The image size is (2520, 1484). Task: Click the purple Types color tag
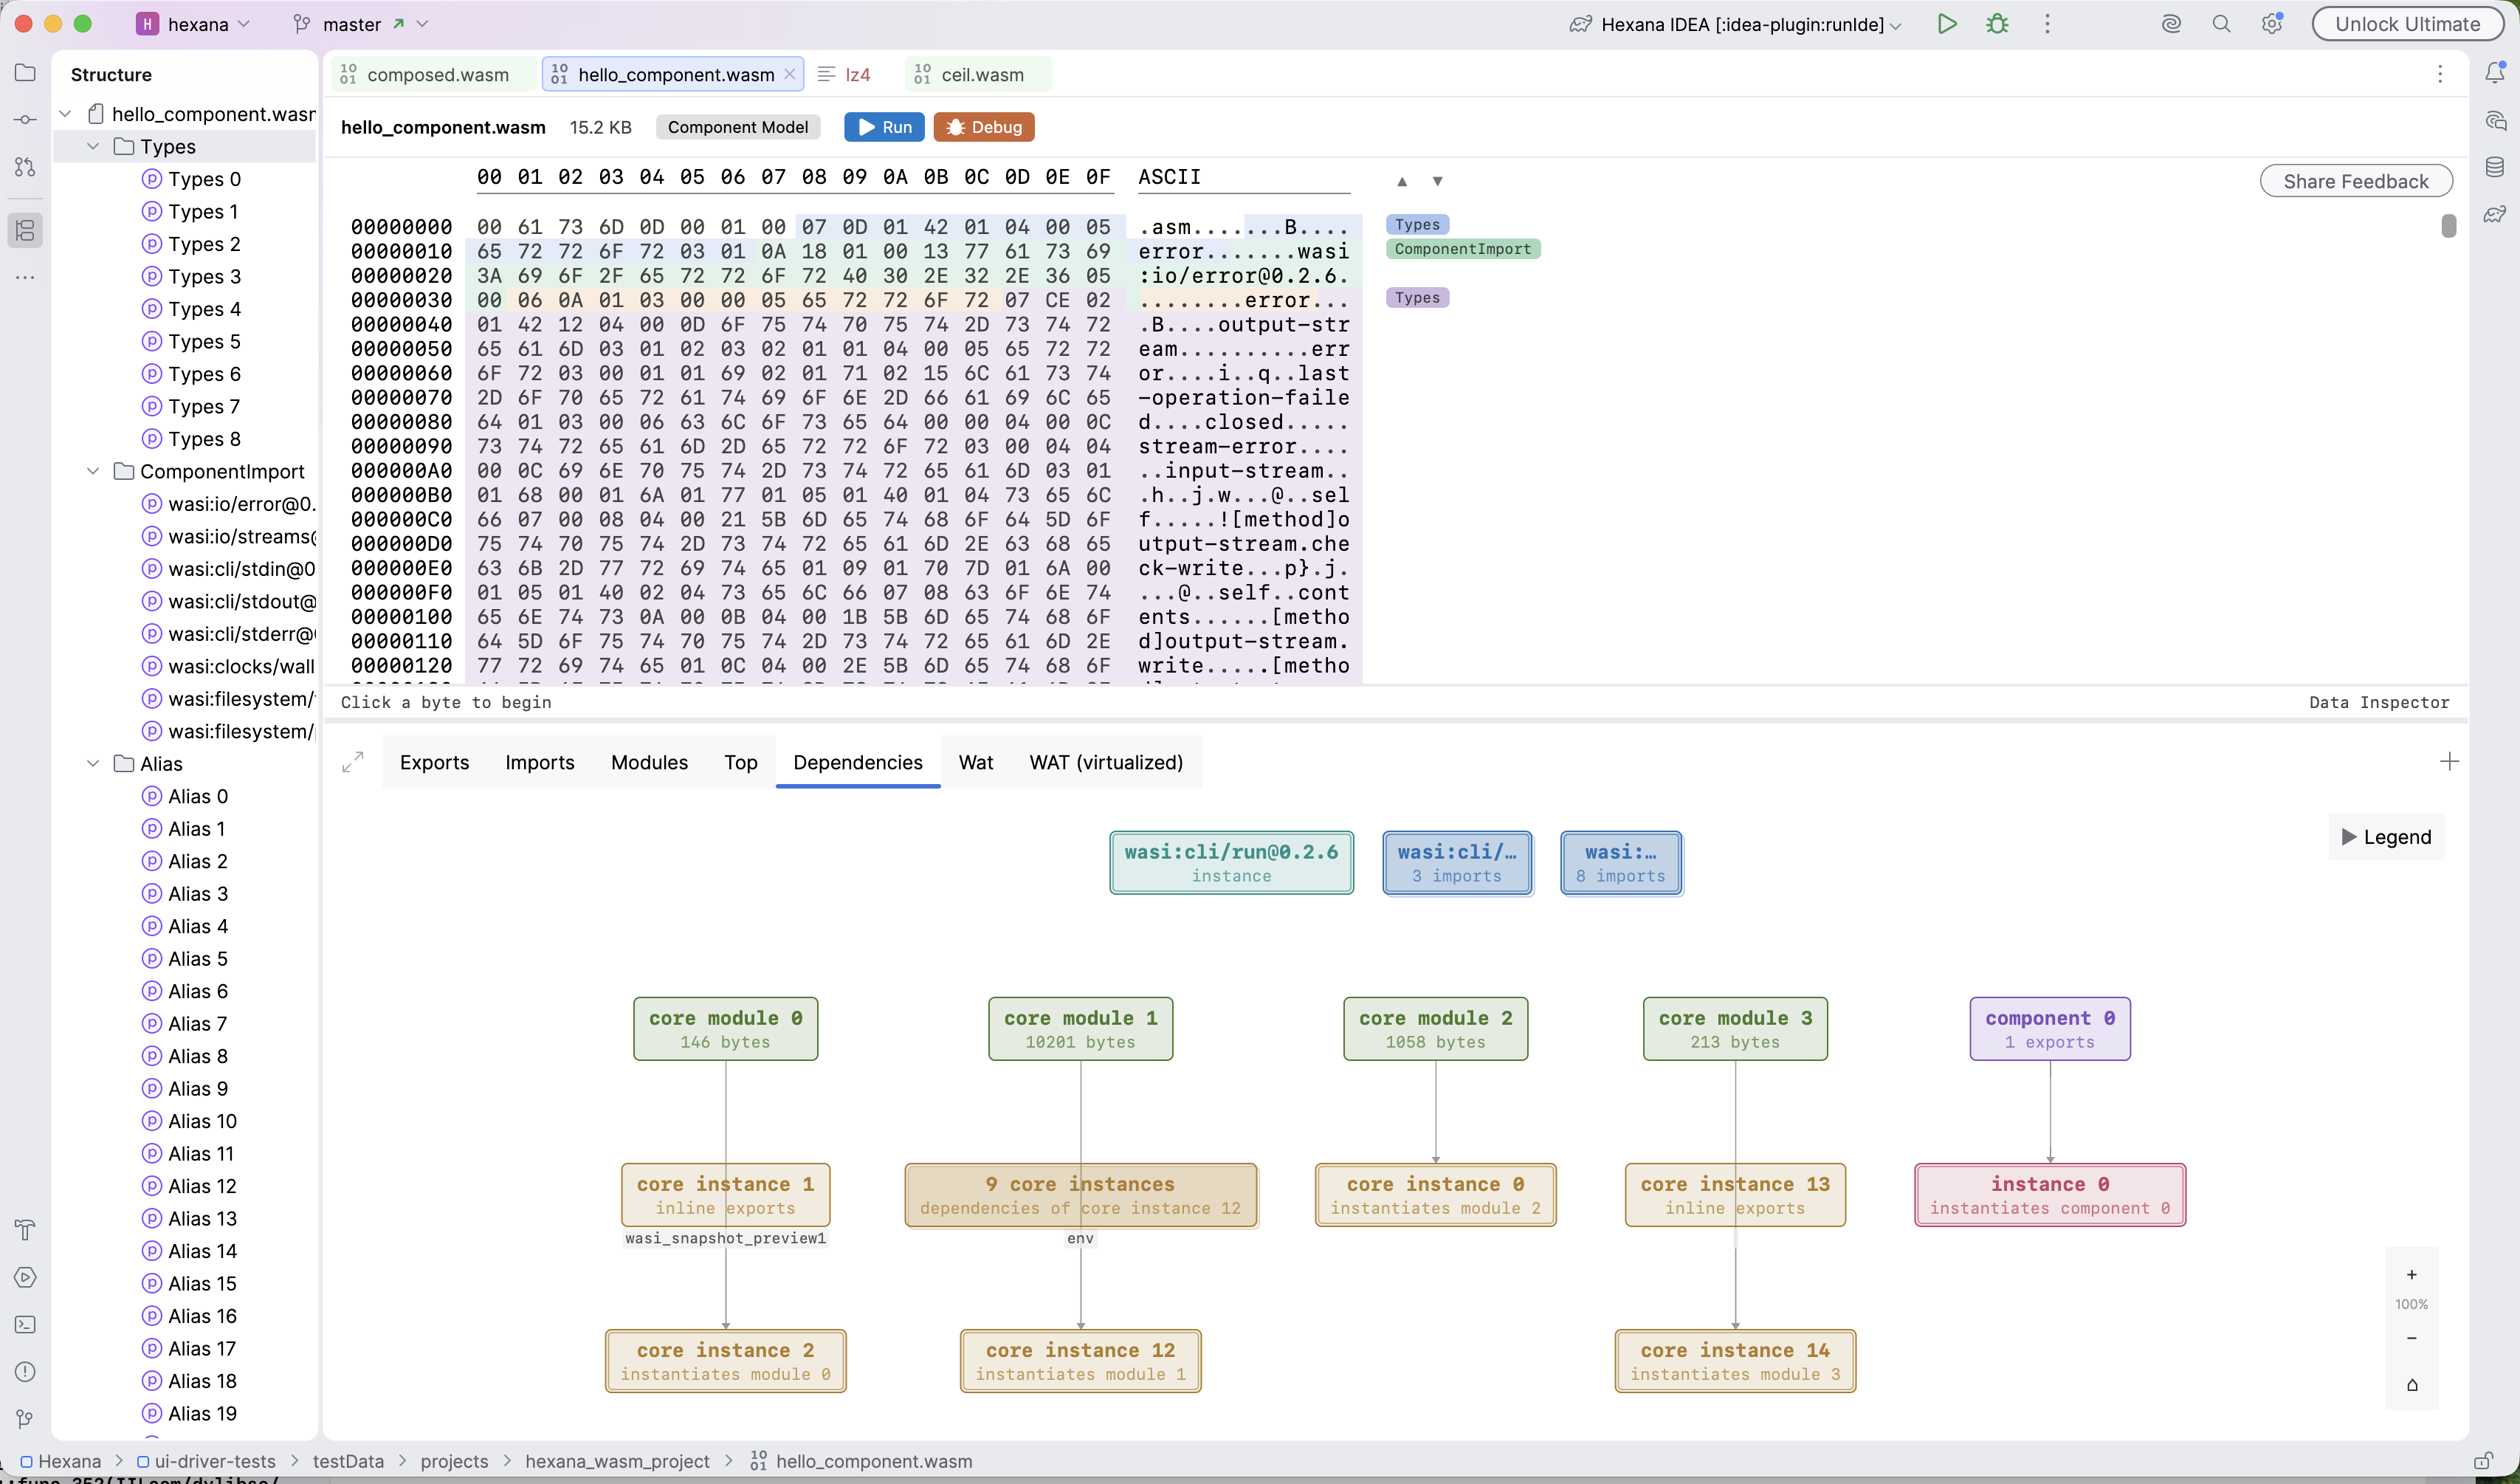pos(1417,298)
